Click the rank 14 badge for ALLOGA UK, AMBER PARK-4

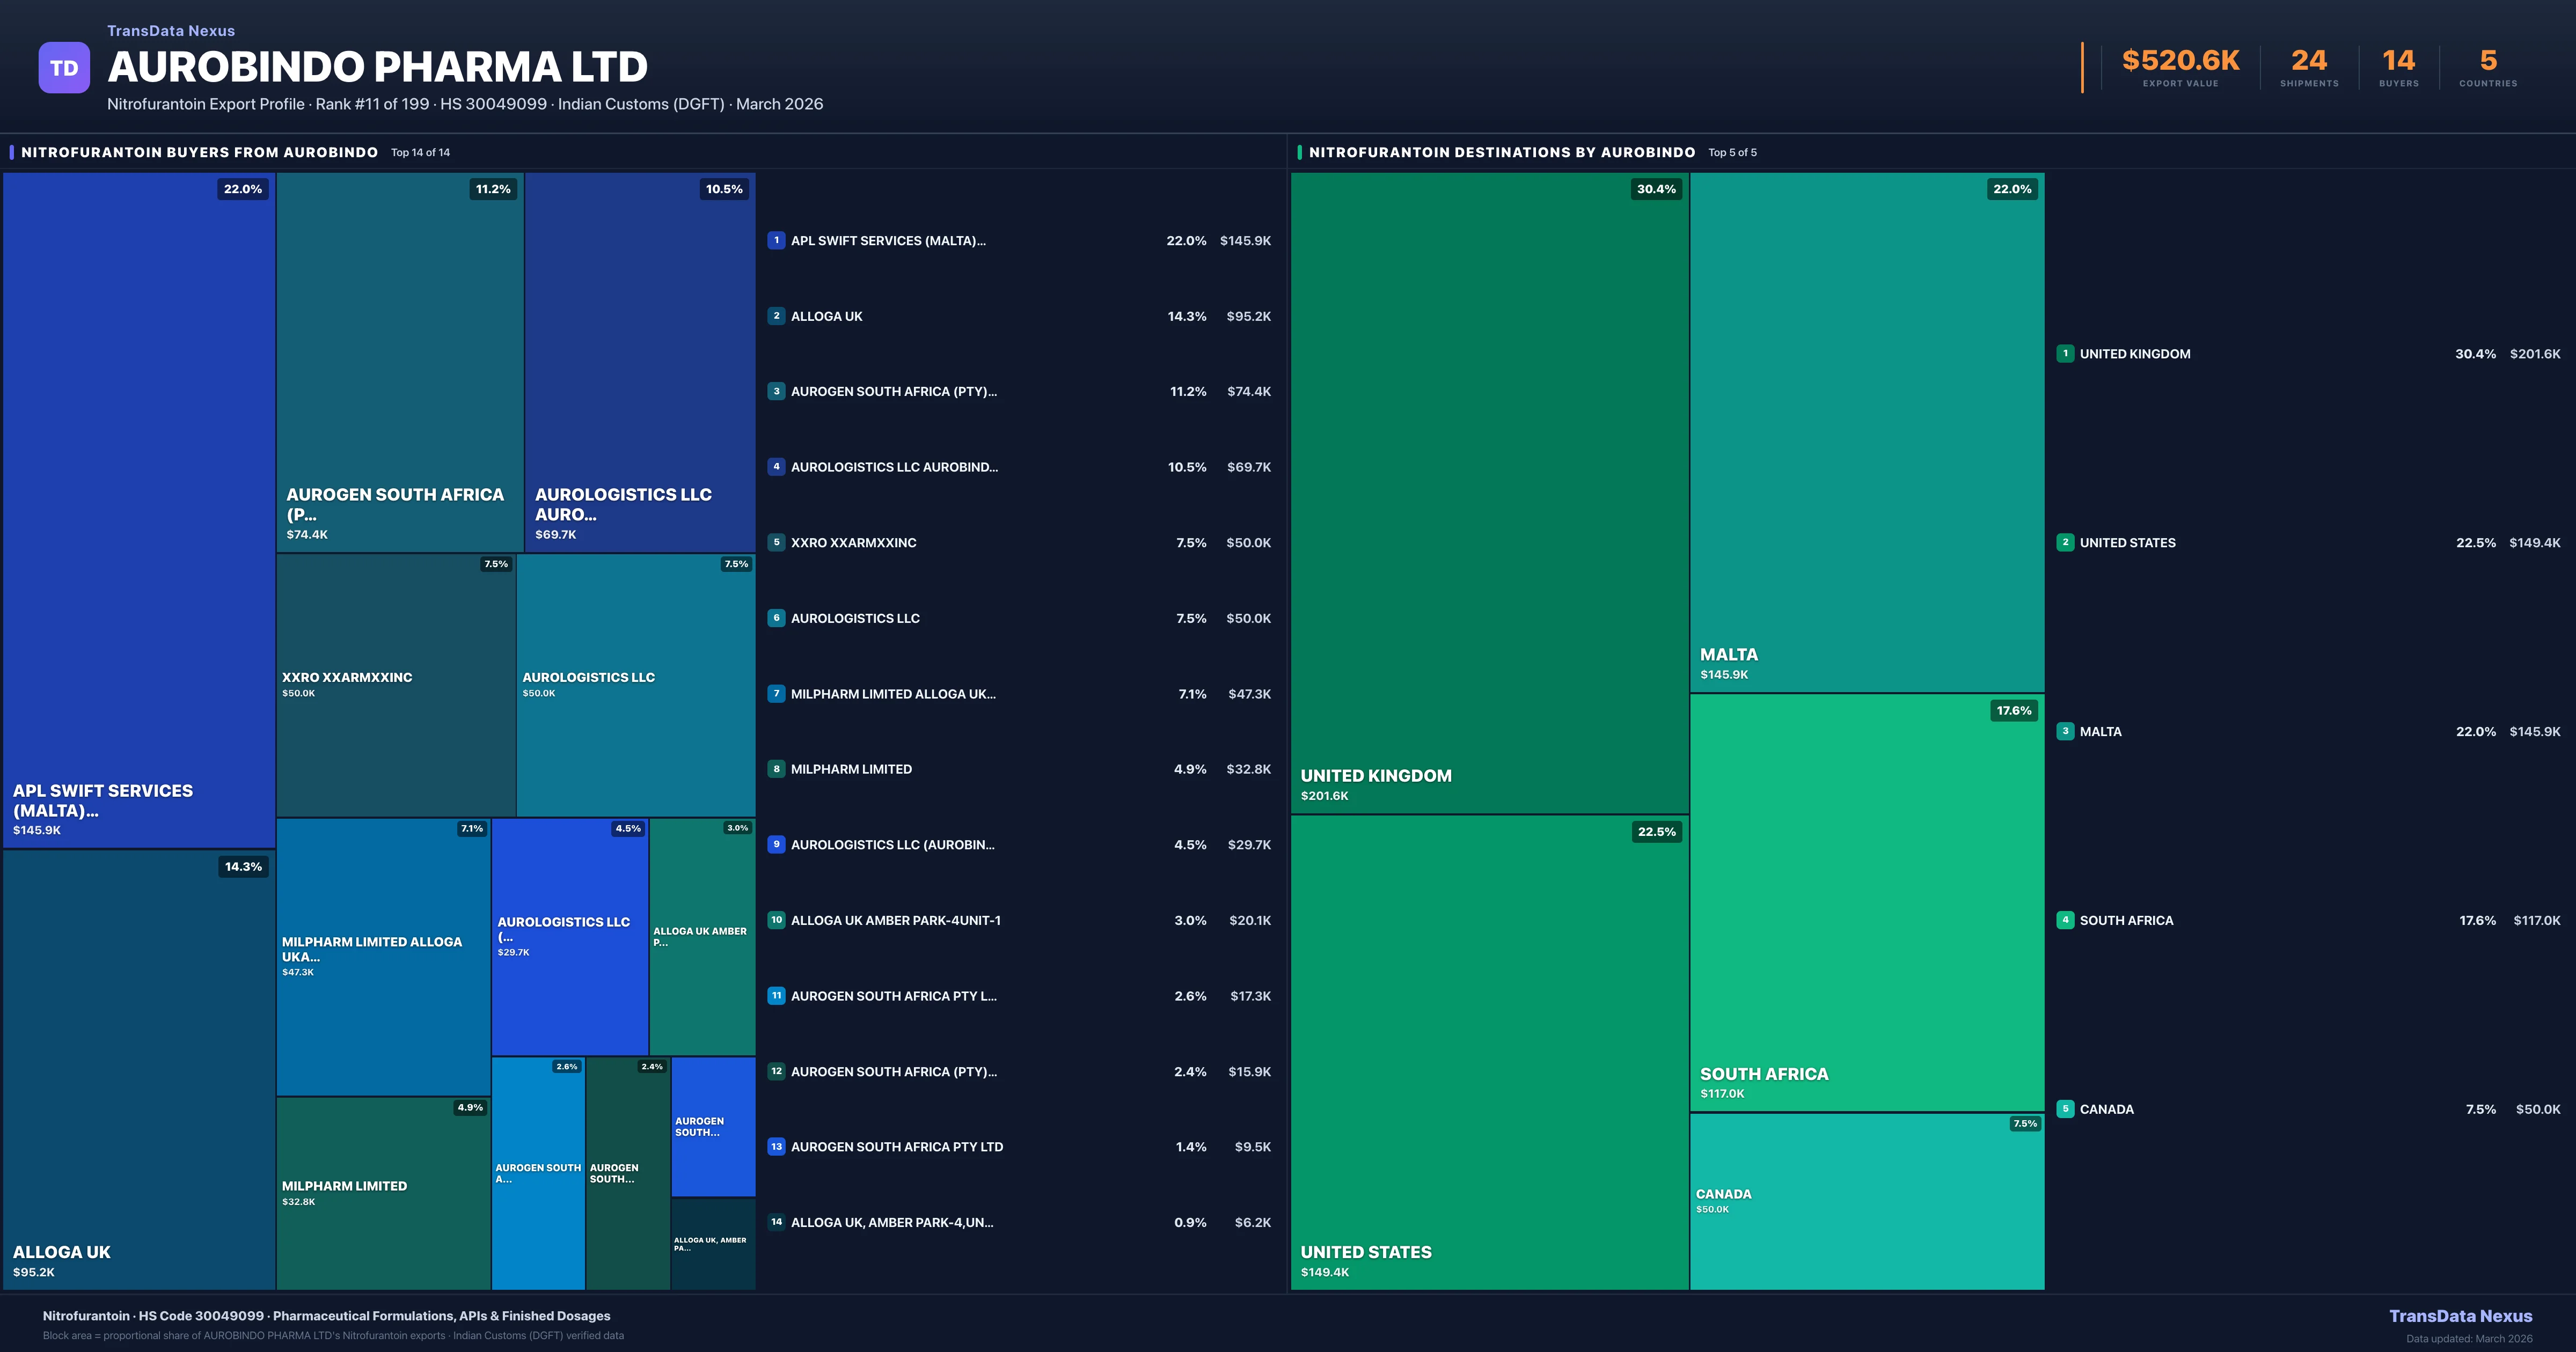[777, 1222]
